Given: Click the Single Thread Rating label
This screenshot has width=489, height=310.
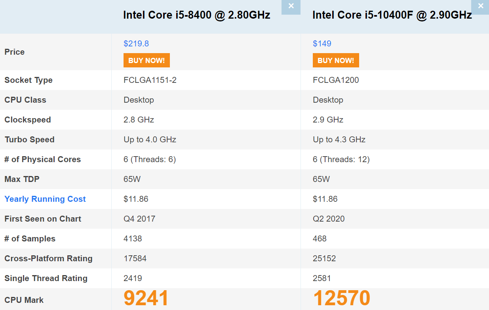Looking at the screenshot, I should tap(46, 278).
